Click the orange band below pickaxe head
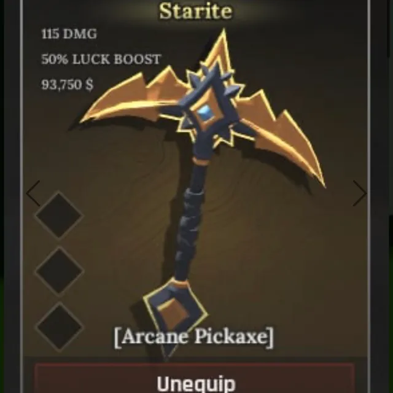 200,161
